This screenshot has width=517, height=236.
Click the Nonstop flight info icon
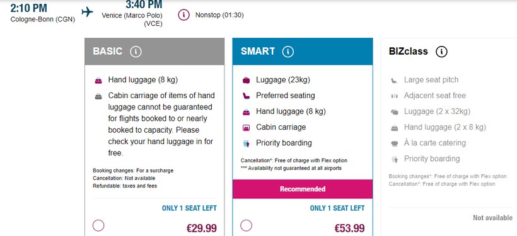(183, 15)
